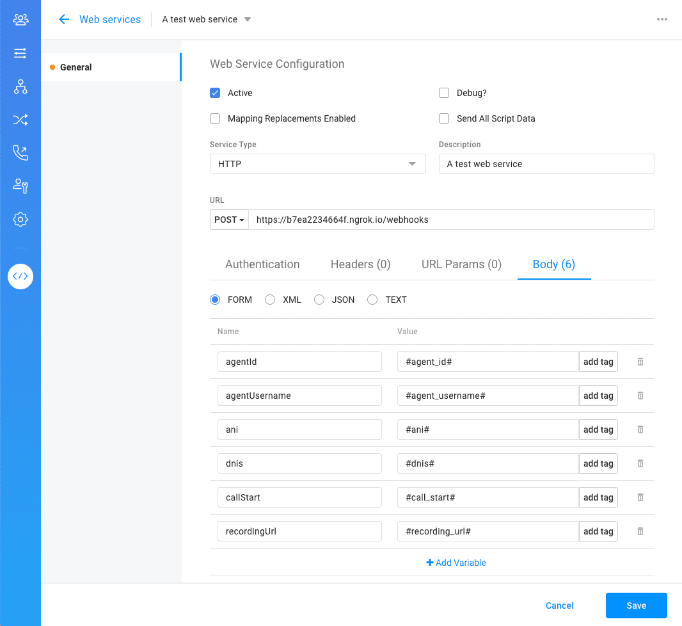Switch to the Authentication tab

tap(262, 264)
